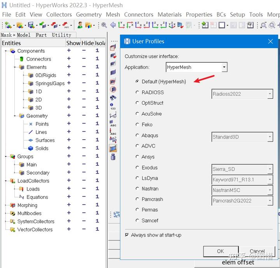Close the Mask tab with its x

tap(14, 35)
